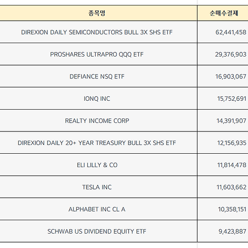Click the value 11,603,662
This screenshot has width=248, height=248.
point(232,187)
